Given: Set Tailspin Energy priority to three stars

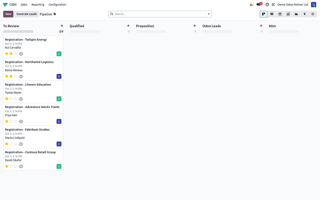Looking at the screenshot, I should click(15, 54).
